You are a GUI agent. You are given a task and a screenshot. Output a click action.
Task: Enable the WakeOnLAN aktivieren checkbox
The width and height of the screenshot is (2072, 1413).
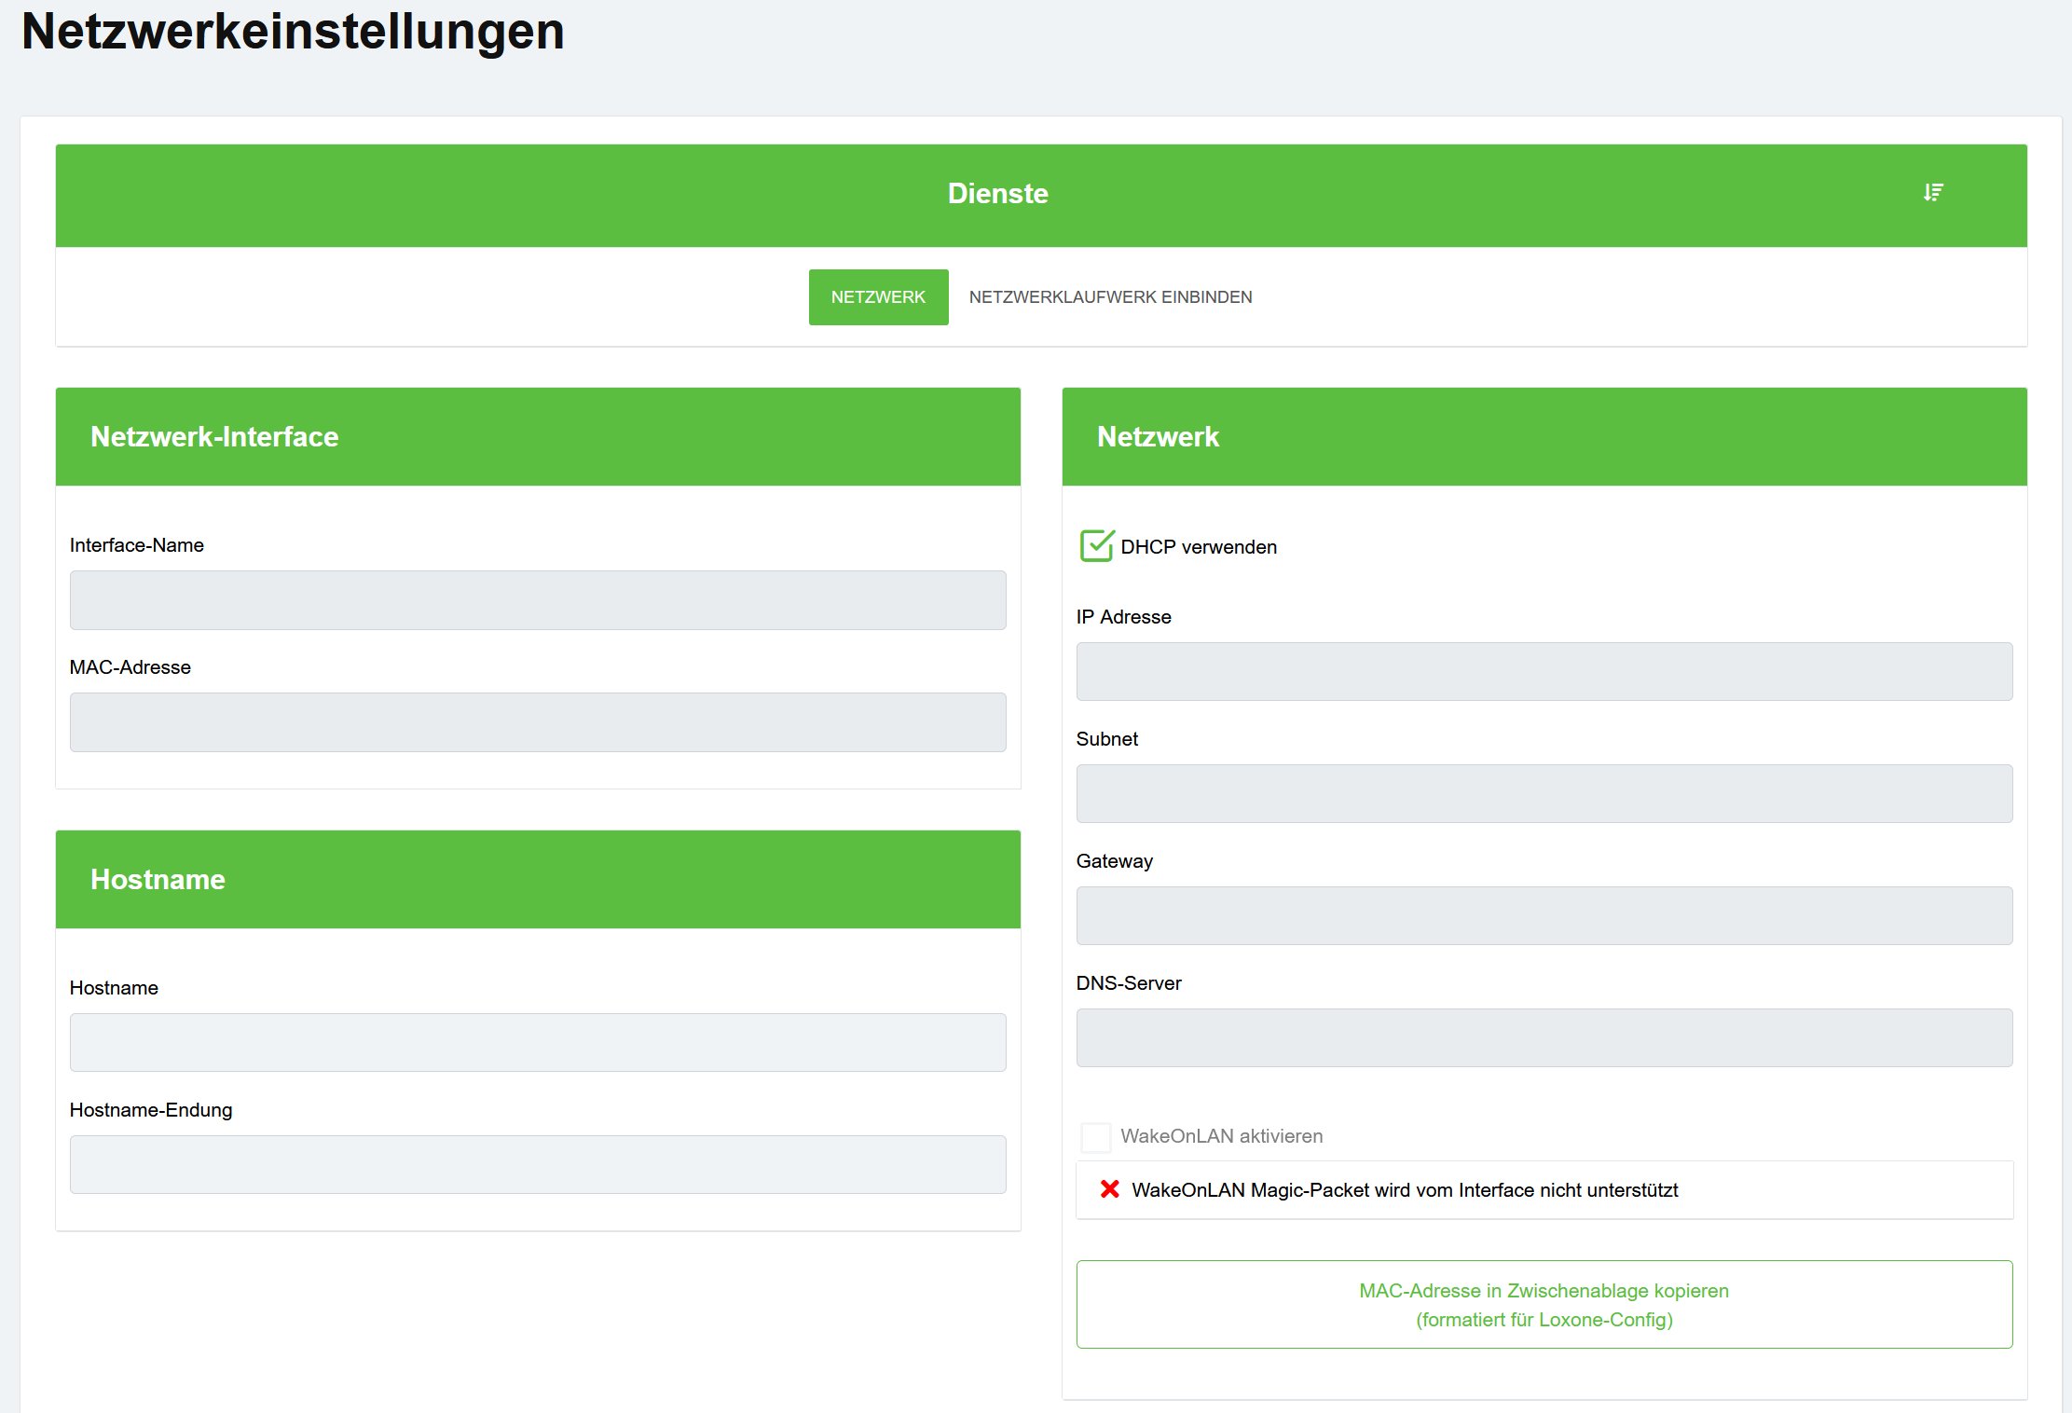coord(1096,1136)
